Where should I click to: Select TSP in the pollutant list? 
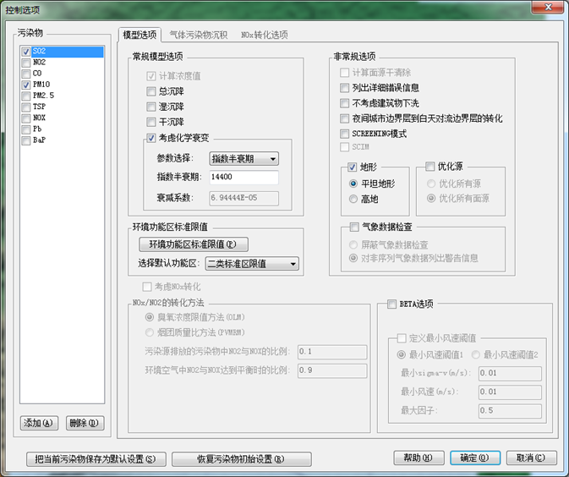[40, 107]
